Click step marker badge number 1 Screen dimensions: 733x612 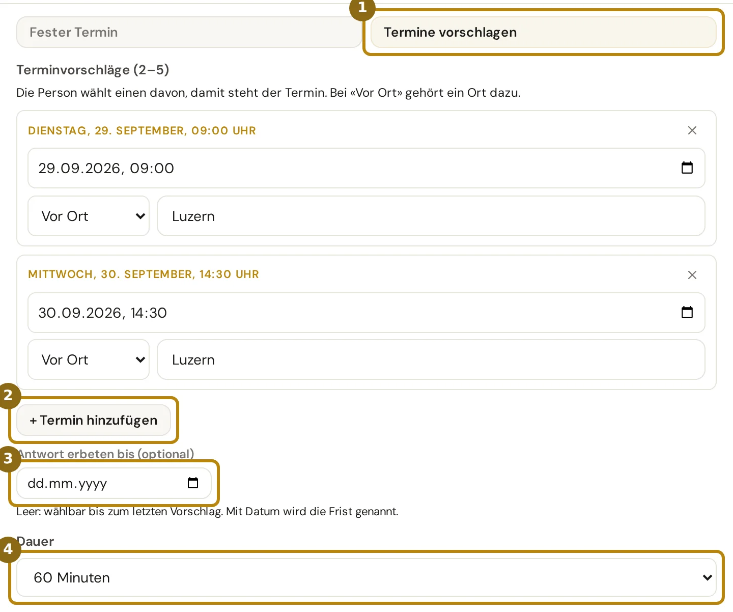click(362, 8)
